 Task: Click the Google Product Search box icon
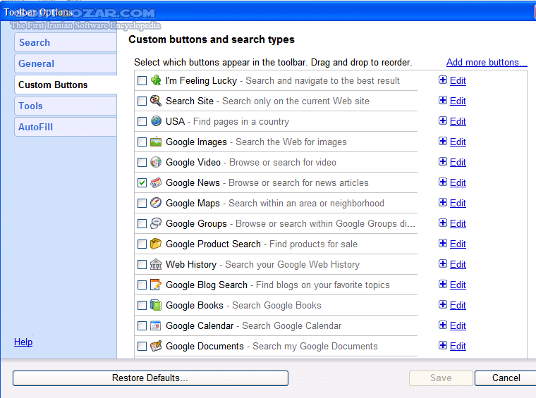[156, 244]
